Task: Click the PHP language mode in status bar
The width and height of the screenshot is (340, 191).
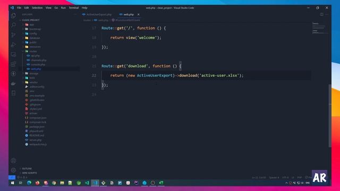Action: (300, 178)
